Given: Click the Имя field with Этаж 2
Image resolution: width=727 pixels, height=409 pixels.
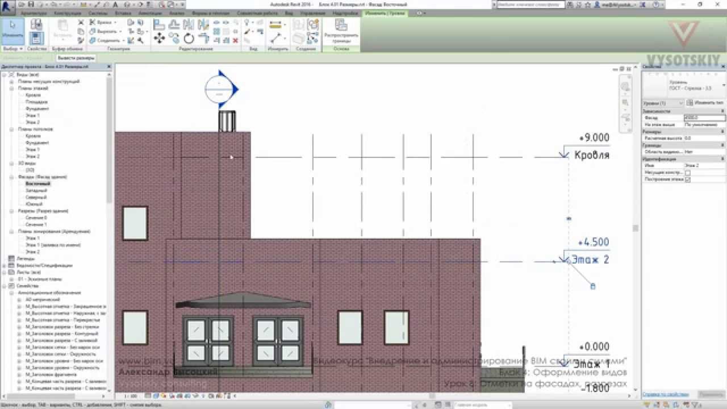Looking at the screenshot, I should tap(704, 166).
